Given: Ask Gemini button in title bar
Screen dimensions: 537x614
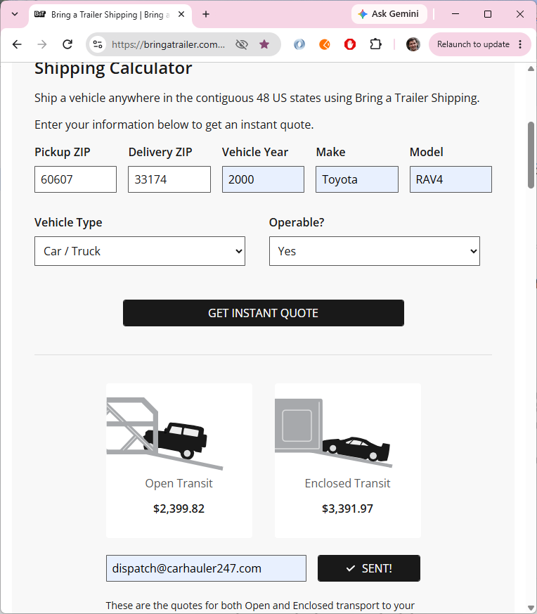Looking at the screenshot, I should (x=389, y=14).
